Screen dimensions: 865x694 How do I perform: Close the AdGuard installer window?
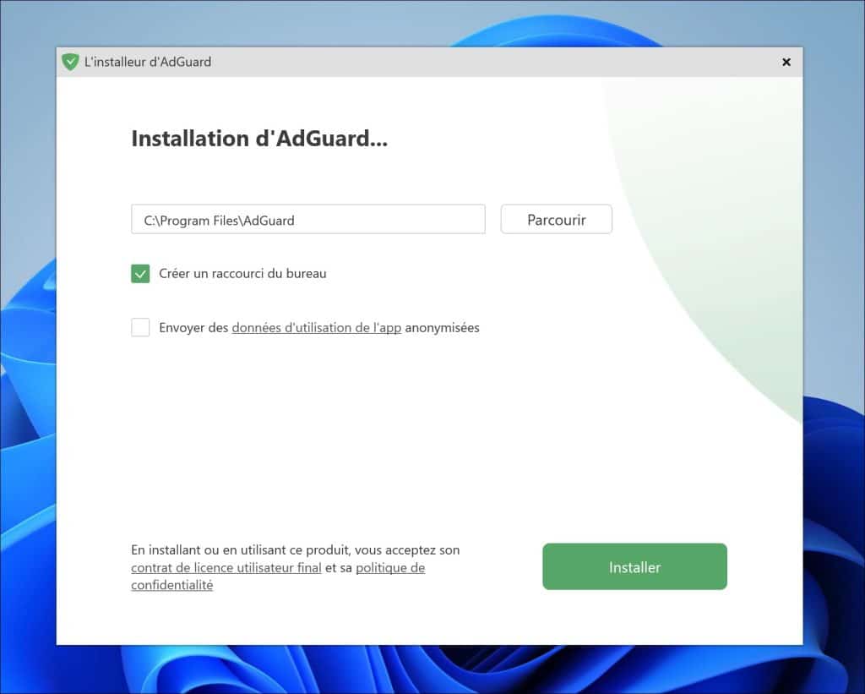click(786, 62)
